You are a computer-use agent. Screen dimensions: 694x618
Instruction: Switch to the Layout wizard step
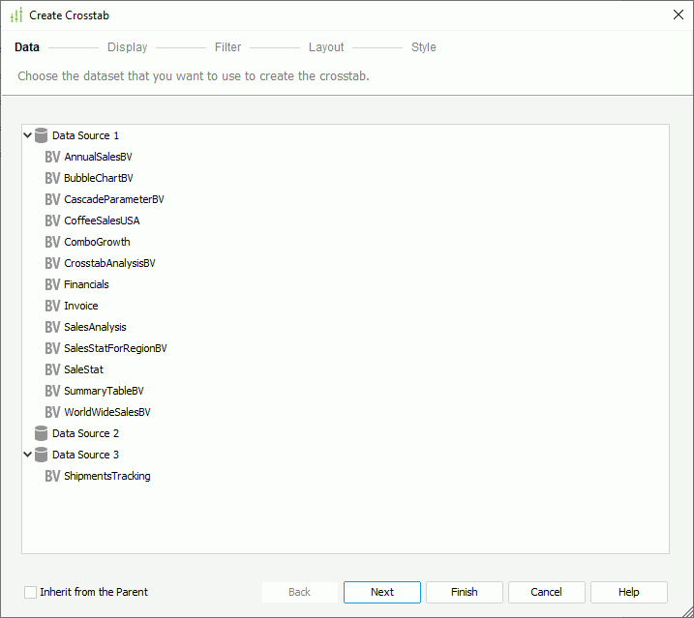click(326, 46)
